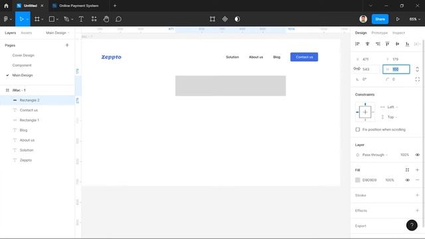Switch to the Layers tab

11,33
